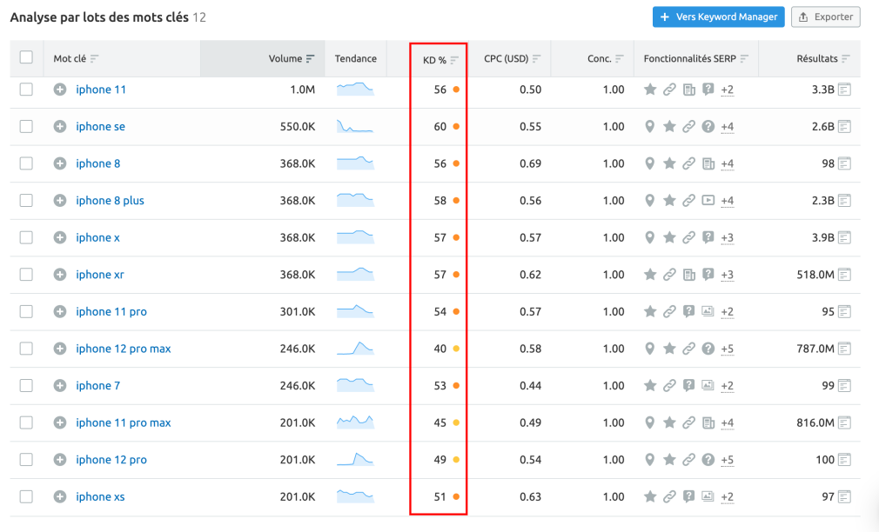Open SERP results icon for iphone 8
The image size is (879, 532).
point(844,163)
